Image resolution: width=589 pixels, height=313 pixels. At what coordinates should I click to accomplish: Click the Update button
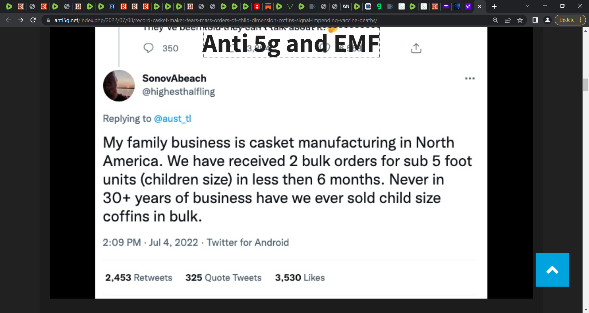click(x=567, y=20)
